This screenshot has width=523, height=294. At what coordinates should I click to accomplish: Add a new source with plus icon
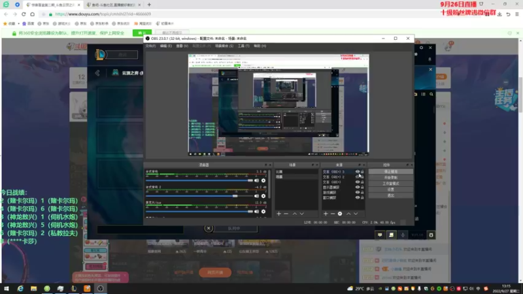pyautogui.click(x=326, y=214)
